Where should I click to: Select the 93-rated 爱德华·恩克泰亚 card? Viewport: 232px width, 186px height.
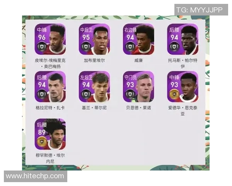(183, 87)
